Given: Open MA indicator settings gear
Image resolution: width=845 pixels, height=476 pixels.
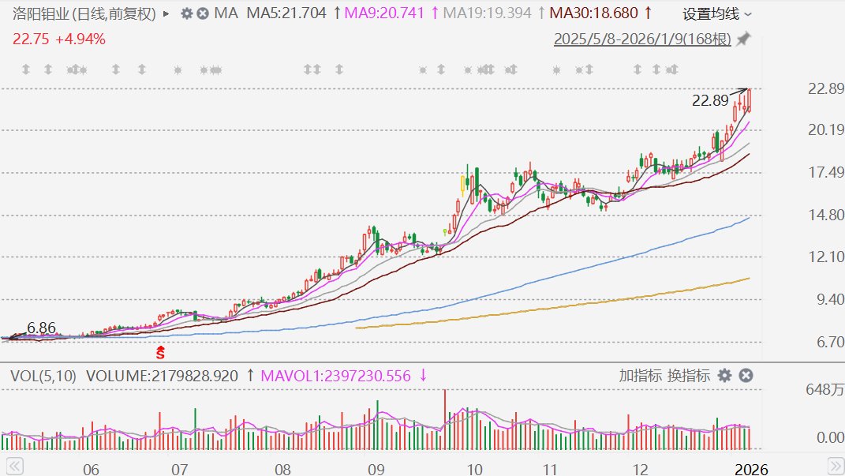Looking at the screenshot, I should [x=186, y=13].
